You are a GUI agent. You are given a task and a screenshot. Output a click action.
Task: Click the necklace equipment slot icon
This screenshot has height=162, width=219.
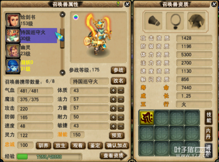175,21
